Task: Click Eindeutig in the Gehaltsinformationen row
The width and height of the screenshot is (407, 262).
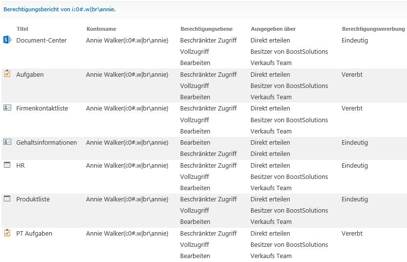Action: [x=355, y=143]
